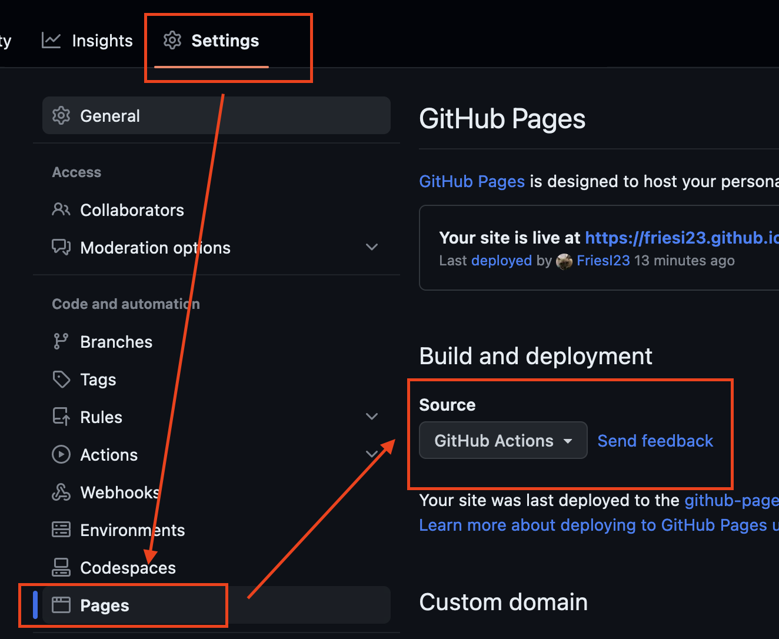Click the Rules icon in sidebar
779x639 pixels.
(x=61, y=417)
